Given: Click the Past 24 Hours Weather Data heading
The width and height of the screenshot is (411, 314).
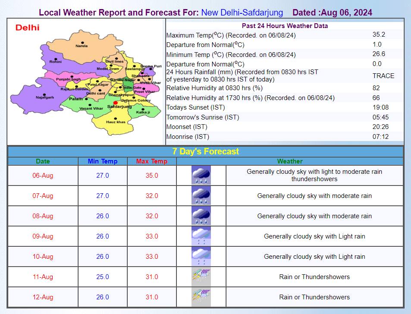Looking at the screenshot, I should (x=285, y=26).
